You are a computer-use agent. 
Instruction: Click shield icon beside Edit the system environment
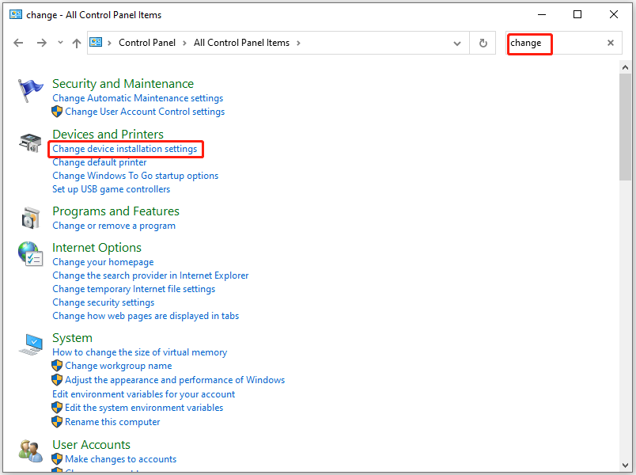[x=57, y=408]
